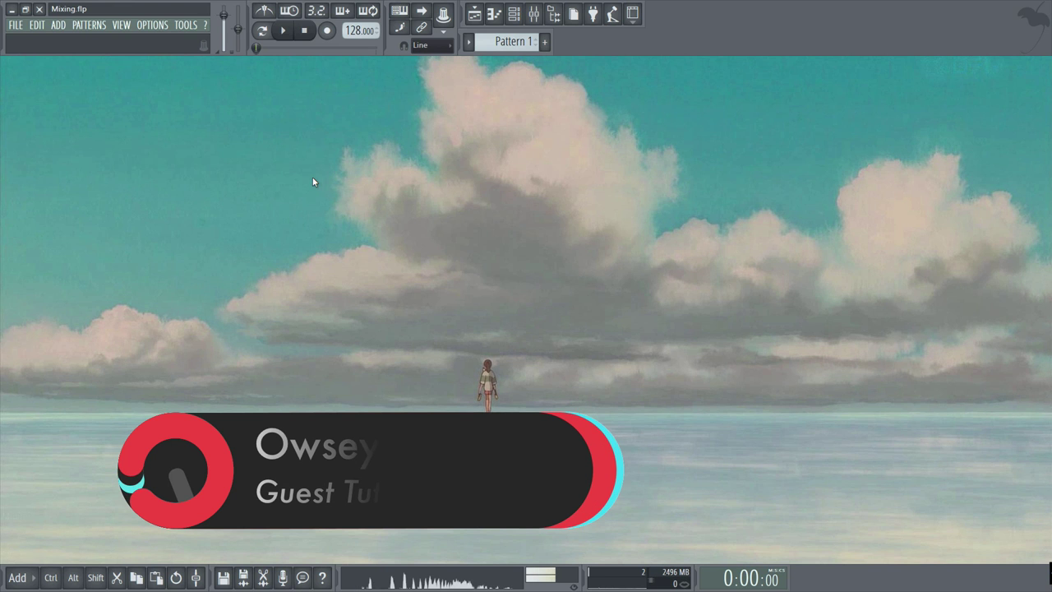Viewport: 1052px width, 592px height.
Task: Open the Line snap dropdown
Action: click(x=432, y=46)
